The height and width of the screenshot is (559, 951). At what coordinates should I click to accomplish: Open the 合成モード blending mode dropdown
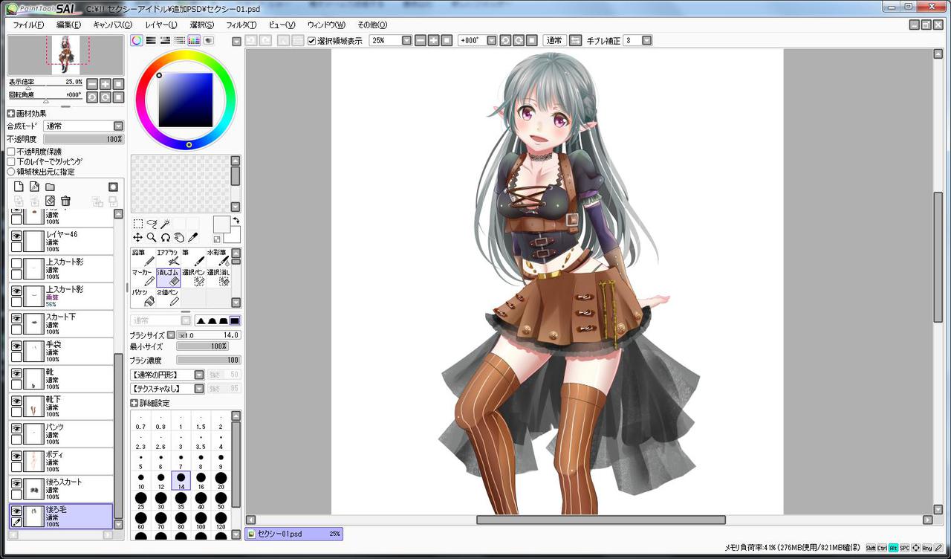pyautogui.click(x=118, y=126)
